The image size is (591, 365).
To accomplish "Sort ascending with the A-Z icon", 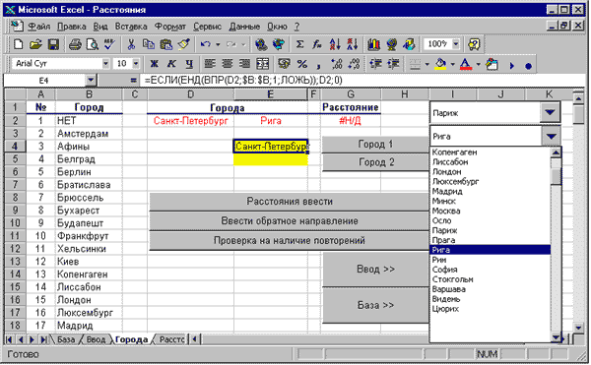I will (x=335, y=44).
